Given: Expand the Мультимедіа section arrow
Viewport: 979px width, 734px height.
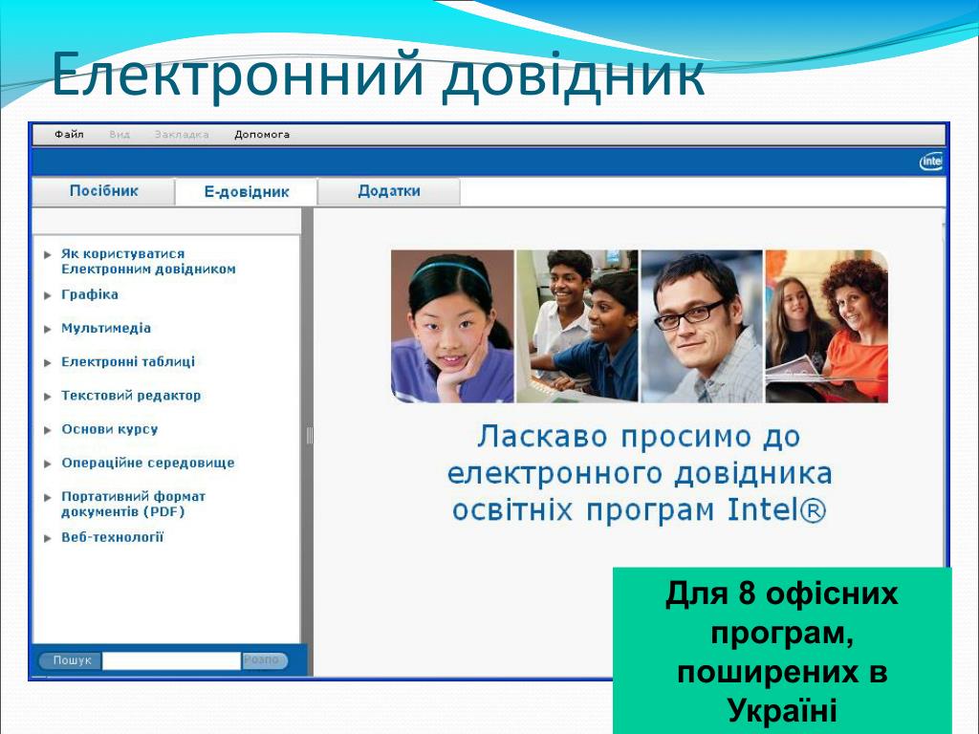Looking at the screenshot, I should (x=48, y=329).
